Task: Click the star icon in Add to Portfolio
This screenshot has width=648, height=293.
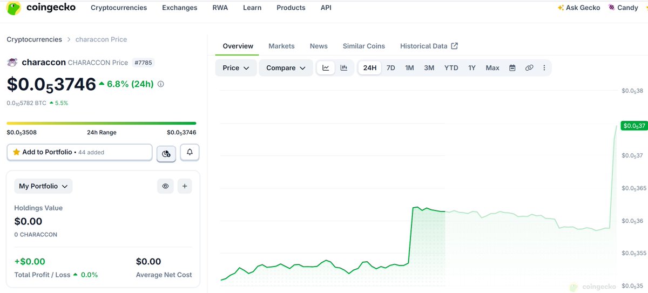Action: click(16, 152)
